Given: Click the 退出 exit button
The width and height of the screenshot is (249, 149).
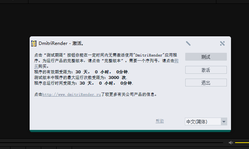Looking at the screenshot, I should (x=206, y=83).
